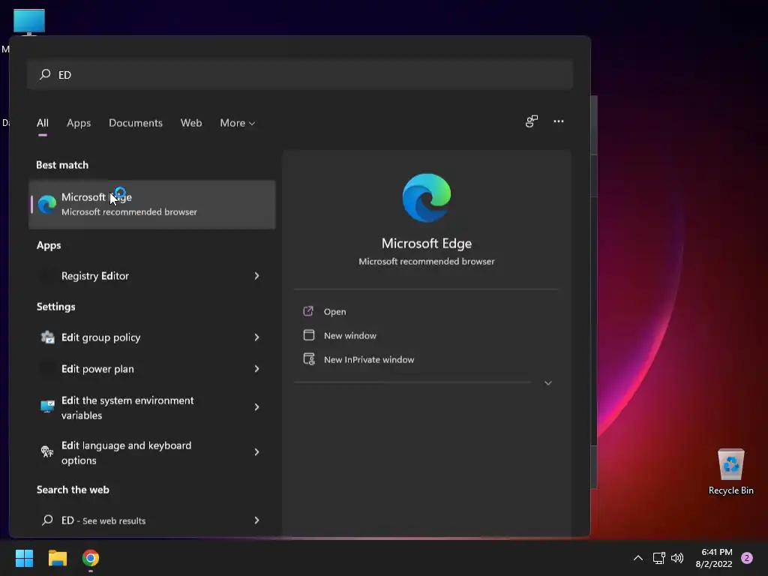Show hidden icons in system tray
Viewport: 768px width, 576px height.
pyautogui.click(x=638, y=558)
